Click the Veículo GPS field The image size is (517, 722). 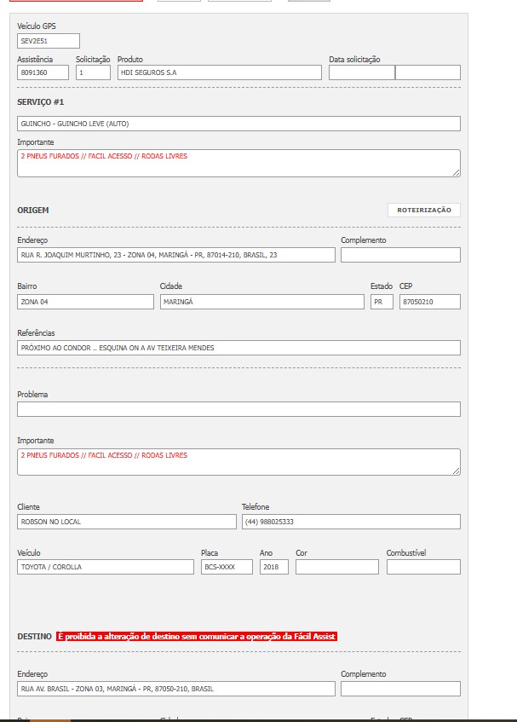(x=48, y=41)
